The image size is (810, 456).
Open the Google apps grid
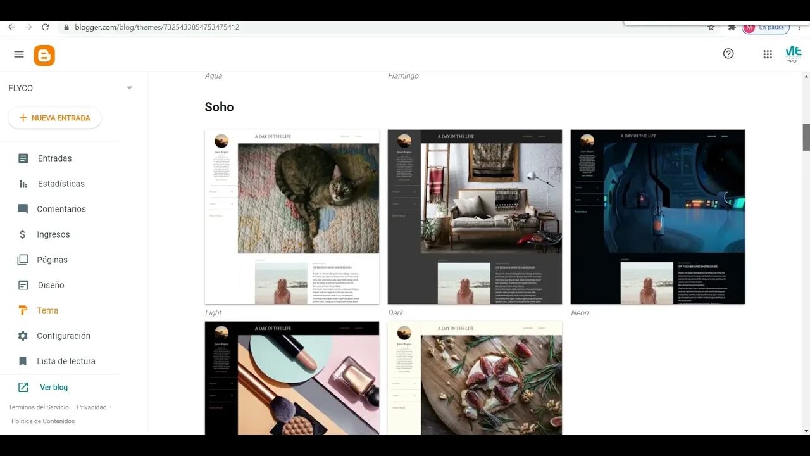(768, 54)
